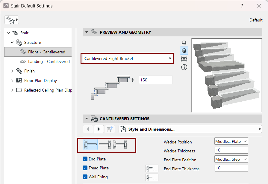Collapse the Structure tree node
Screen dimensions: 268x184
pyautogui.click(x=12, y=42)
